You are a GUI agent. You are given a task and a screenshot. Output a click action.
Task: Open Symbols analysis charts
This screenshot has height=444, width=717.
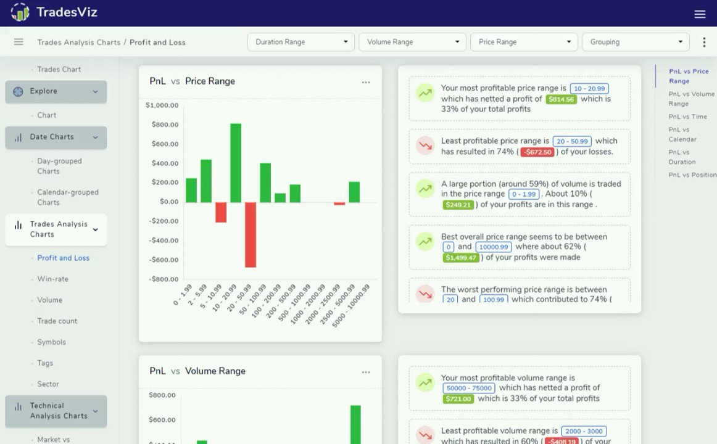(x=51, y=342)
